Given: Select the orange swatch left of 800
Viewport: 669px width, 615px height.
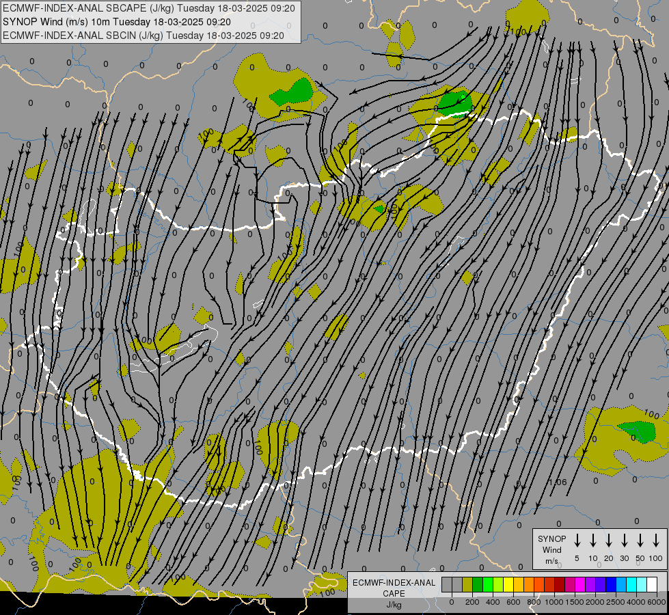Looking at the screenshot, I should pyautogui.click(x=529, y=584).
